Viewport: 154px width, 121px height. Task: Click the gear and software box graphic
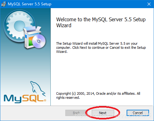25,29
